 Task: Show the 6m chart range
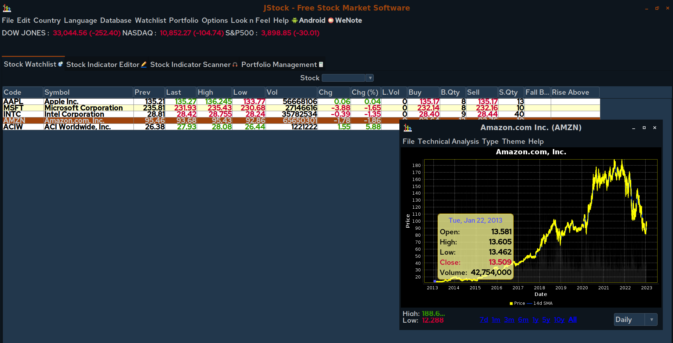pos(523,320)
